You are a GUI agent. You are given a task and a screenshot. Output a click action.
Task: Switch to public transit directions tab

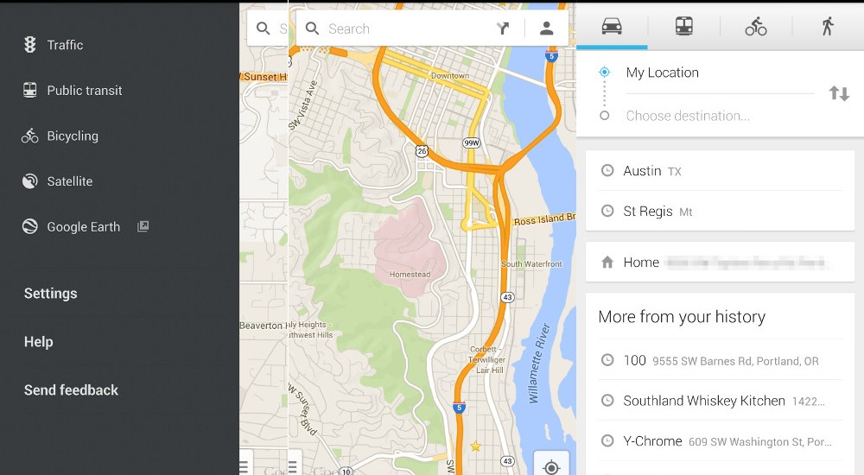point(683,26)
